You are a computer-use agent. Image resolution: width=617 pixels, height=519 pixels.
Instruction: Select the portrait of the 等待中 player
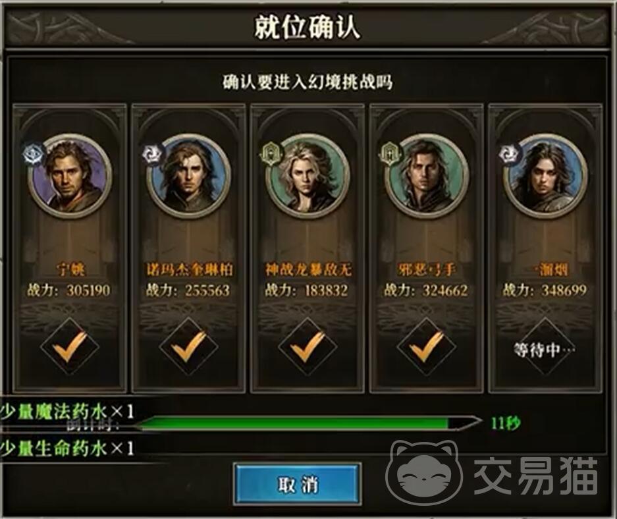coord(545,175)
